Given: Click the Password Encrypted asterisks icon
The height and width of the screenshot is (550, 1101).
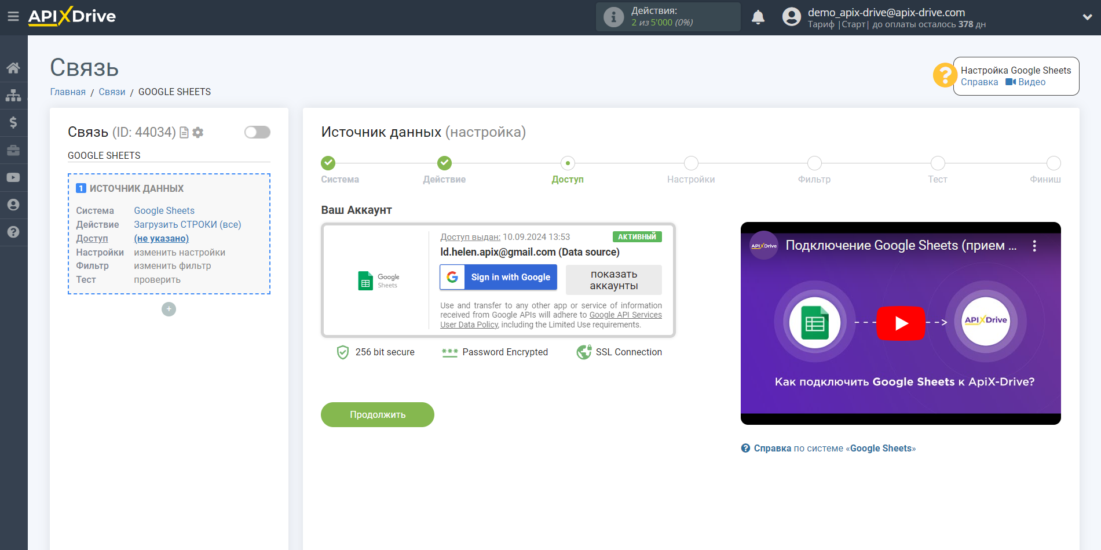Looking at the screenshot, I should [449, 352].
